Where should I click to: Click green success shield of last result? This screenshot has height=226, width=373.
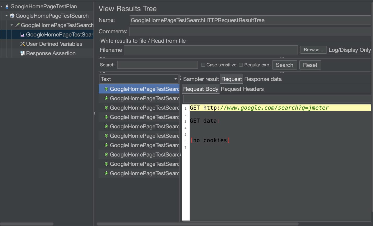(106, 173)
